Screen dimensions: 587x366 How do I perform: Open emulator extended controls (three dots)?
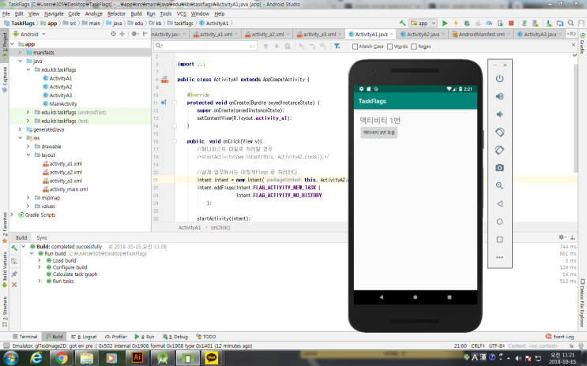[x=499, y=257]
